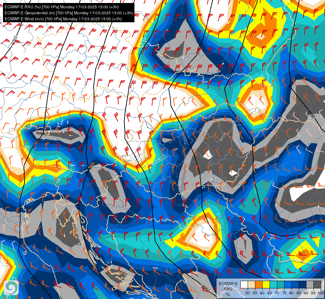This screenshot has width=325, height=299.
Task: Click the medium blue 80–85 legend swatch
Action: pyautogui.click(x=295, y=284)
